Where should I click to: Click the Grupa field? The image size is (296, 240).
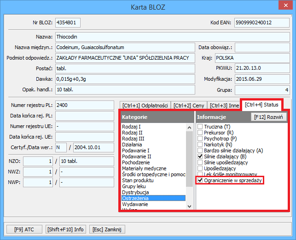pos(262,90)
